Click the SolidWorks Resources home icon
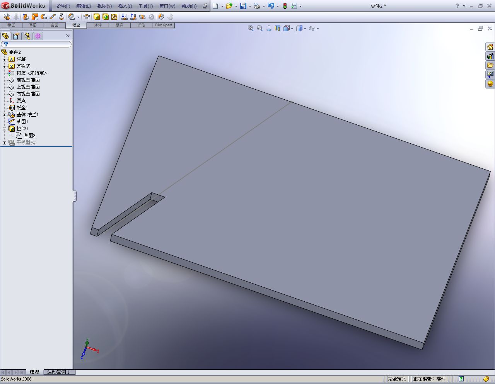Image resolution: width=495 pixels, height=384 pixels. [490, 47]
